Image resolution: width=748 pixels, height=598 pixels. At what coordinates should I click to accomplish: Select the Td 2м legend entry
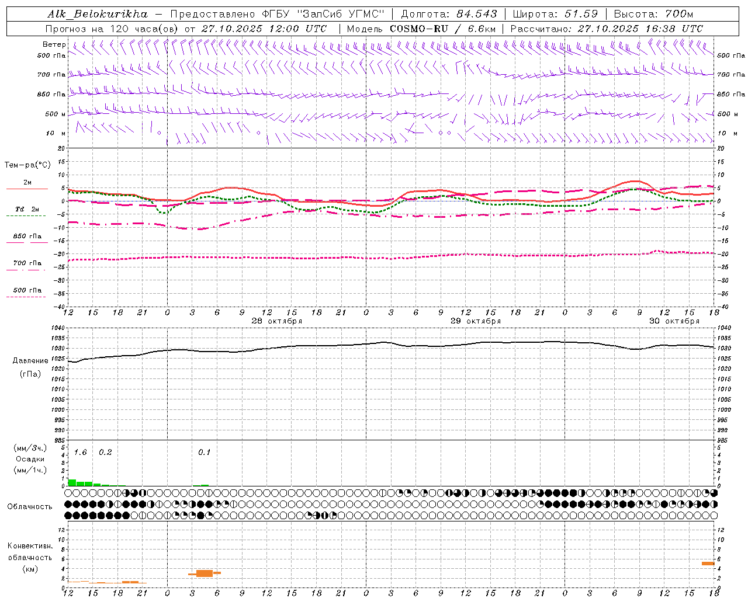click(27, 209)
